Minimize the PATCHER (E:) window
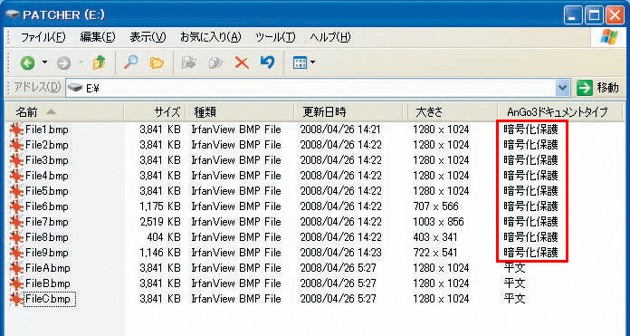The width and height of the screenshot is (630, 336). [573, 15]
